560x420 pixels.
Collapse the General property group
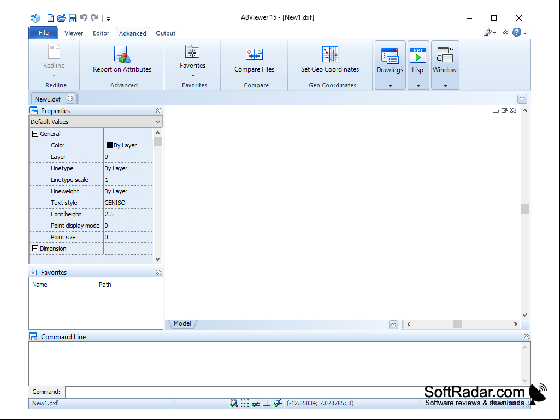[x=36, y=134]
